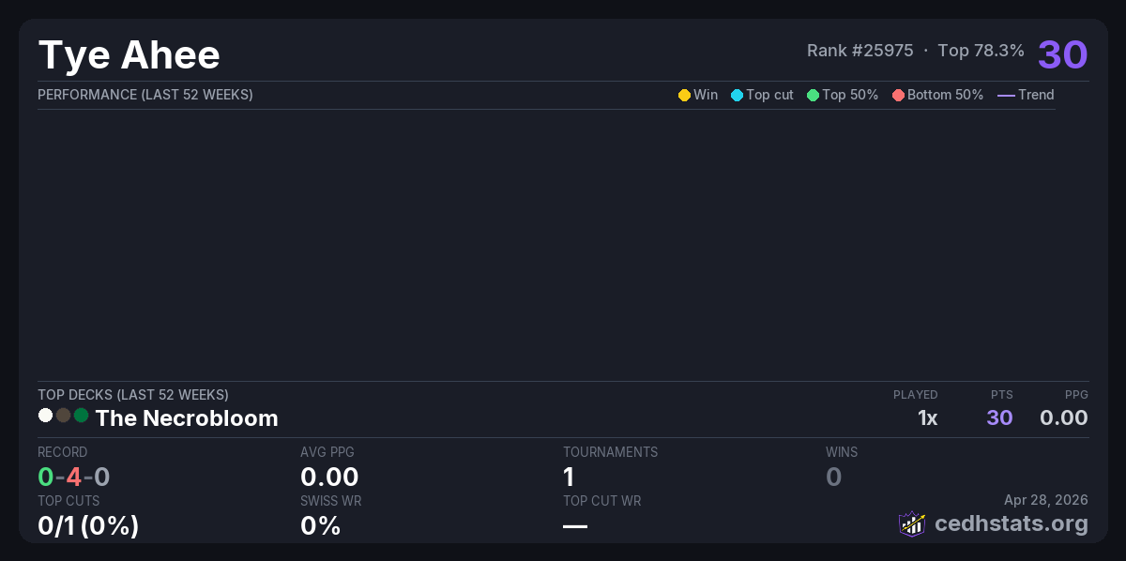Viewport: 1126px width, 561px height.
Task: Click the player name Tye Ahee
Action: coord(129,55)
